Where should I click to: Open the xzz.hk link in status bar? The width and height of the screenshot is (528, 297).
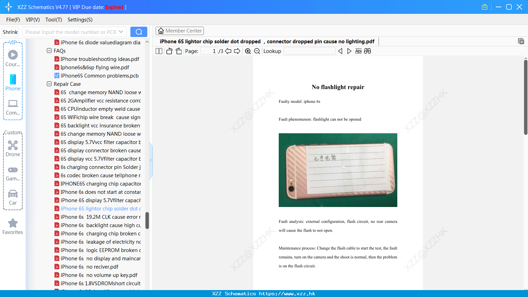tap(287, 294)
